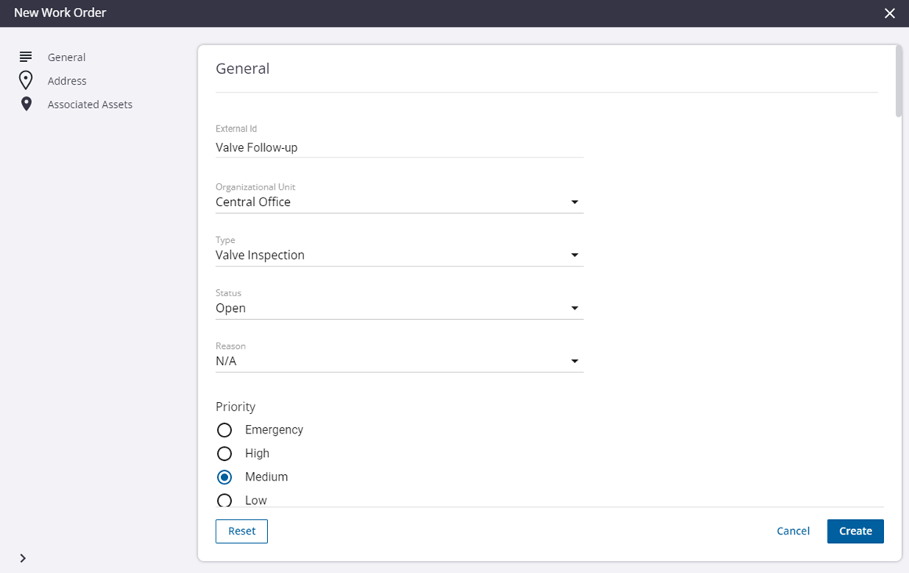The image size is (909, 573).
Task: Expand the Type dropdown showing Valve Inspection
Action: pyautogui.click(x=399, y=256)
